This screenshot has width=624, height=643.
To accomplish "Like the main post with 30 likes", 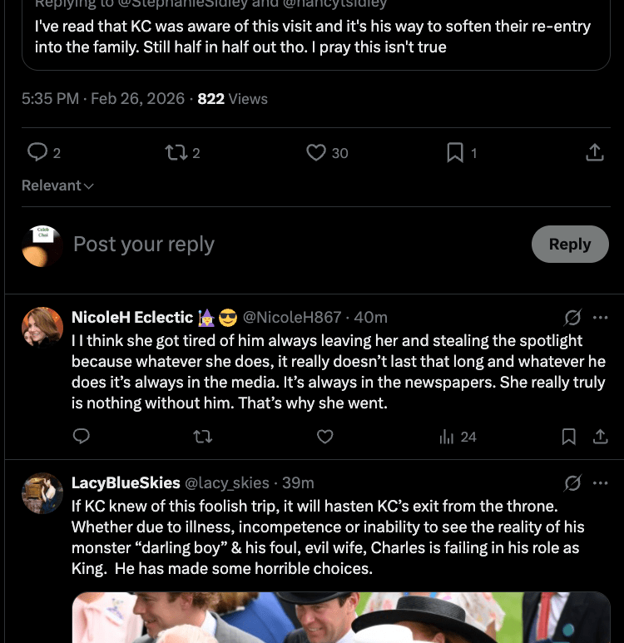I will click(x=316, y=152).
